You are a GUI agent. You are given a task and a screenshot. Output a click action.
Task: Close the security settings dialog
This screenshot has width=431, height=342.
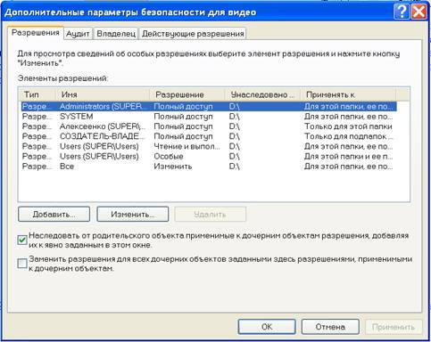coord(419,12)
